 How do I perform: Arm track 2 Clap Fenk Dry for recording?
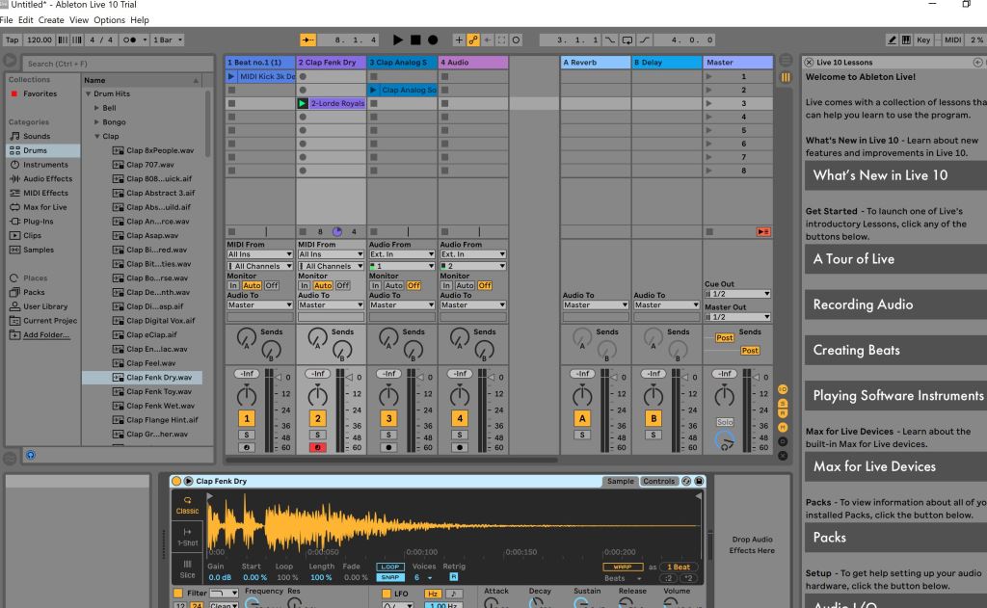pyautogui.click(x=319, y=448)
